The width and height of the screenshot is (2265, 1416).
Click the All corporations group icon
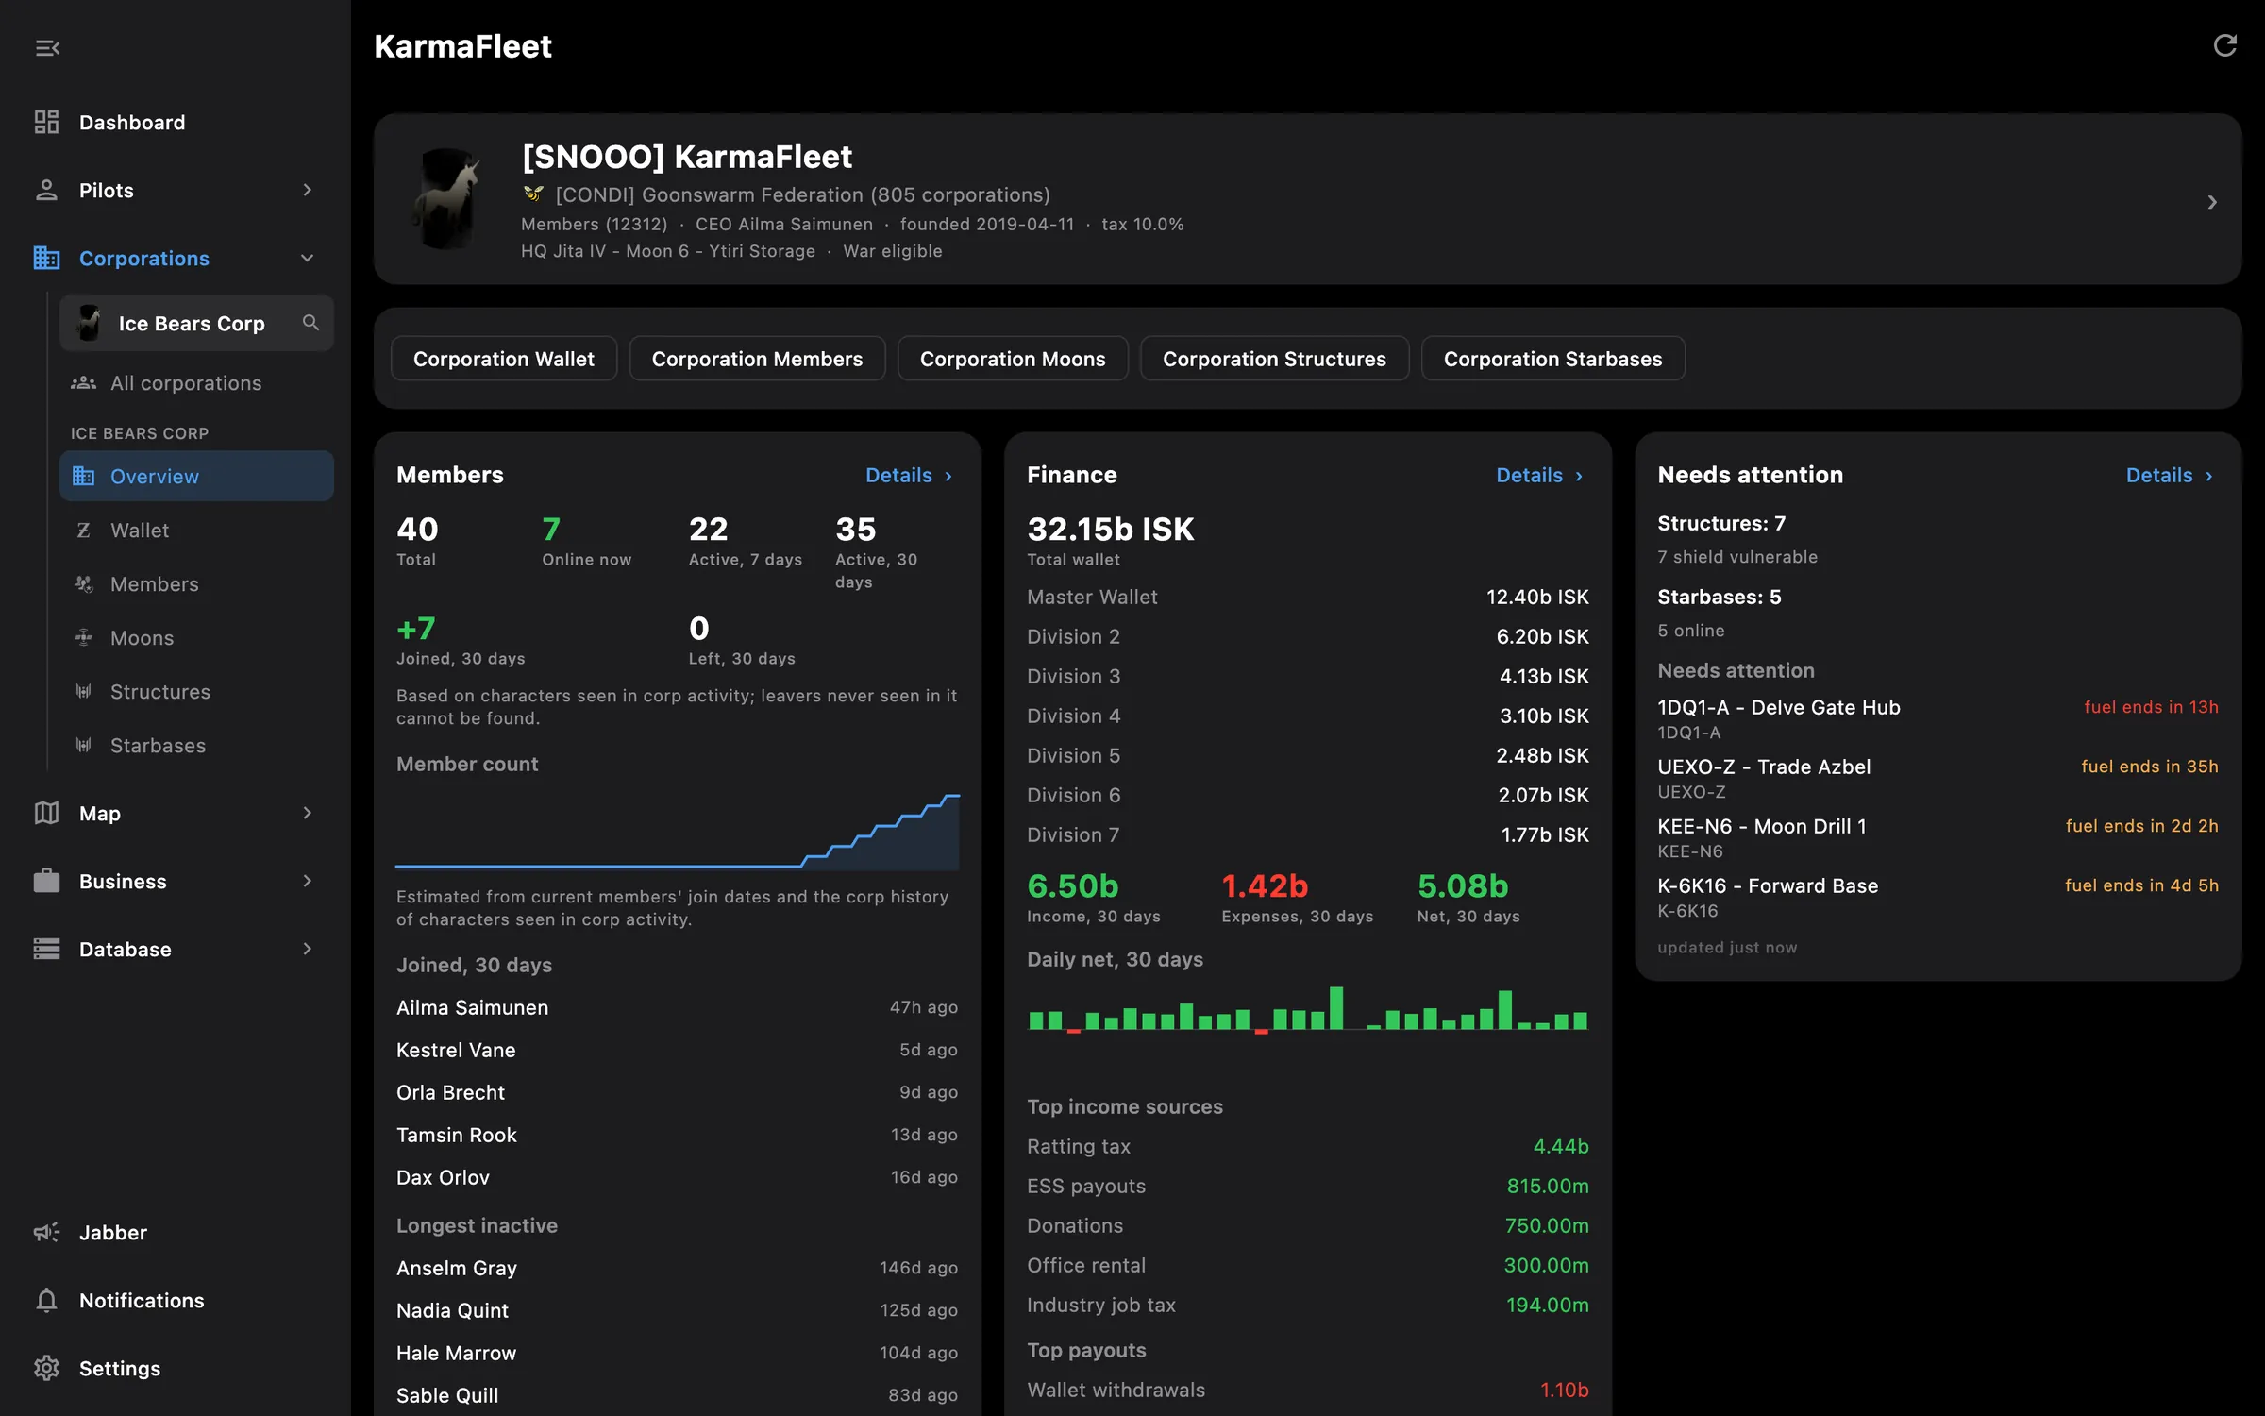[x=84, y=382]
